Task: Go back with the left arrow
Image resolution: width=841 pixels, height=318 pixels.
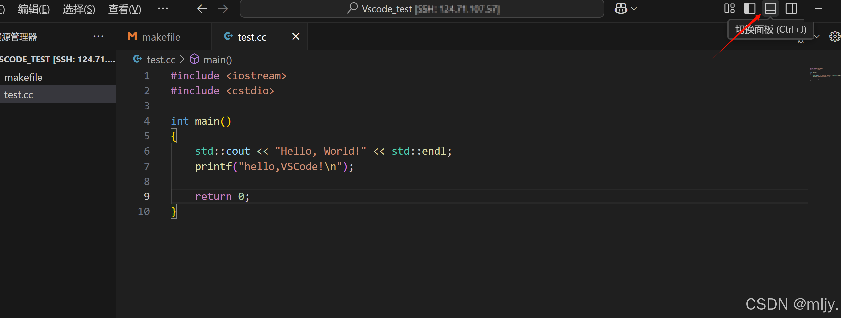Action: [x=202, y=9]
